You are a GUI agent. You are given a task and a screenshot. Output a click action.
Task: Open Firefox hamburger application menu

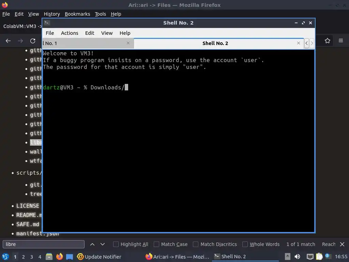point(341,41)
